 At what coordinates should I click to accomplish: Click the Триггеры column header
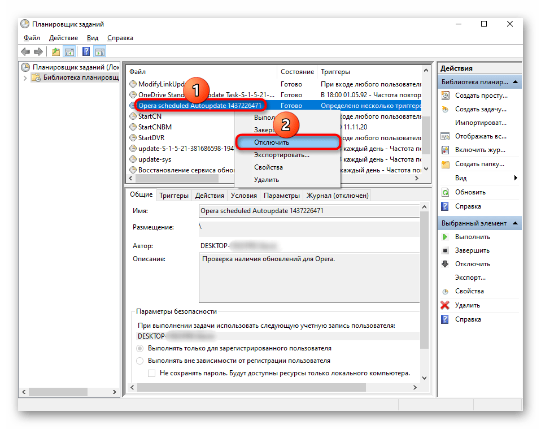click(369, 71)
